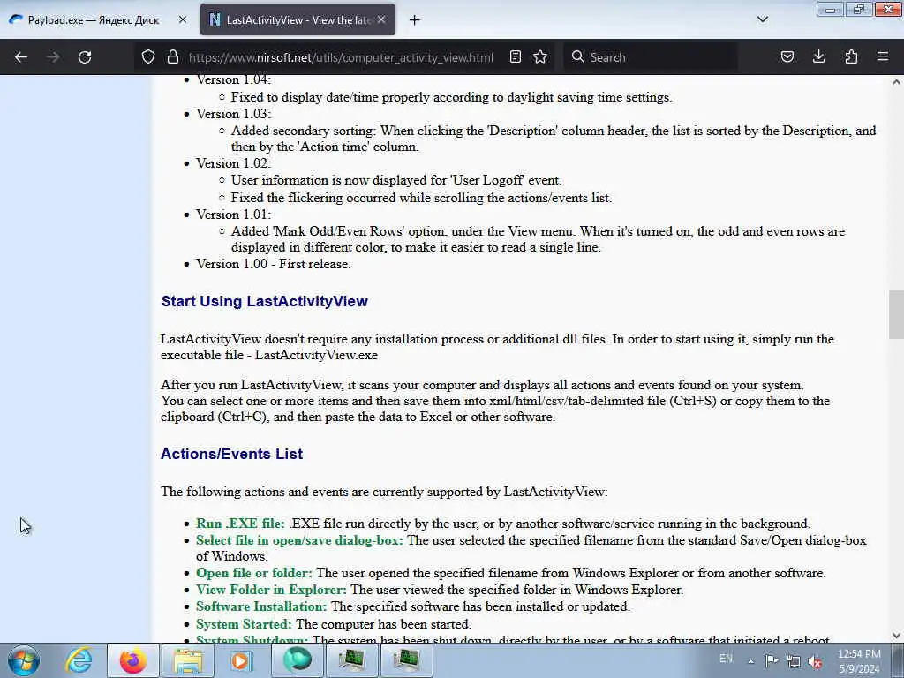Click 'Select file in open/save dialog-box:' label
The image size is (904, 678).
(300, 540)
